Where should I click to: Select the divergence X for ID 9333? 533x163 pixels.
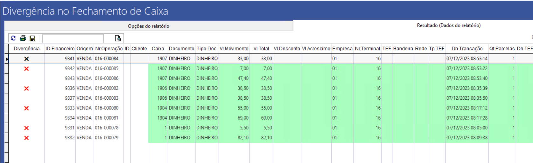tap(26, 108)
